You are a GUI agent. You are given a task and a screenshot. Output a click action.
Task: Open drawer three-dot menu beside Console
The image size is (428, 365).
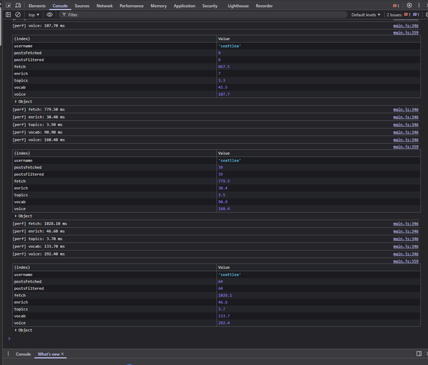click(8, 354)
